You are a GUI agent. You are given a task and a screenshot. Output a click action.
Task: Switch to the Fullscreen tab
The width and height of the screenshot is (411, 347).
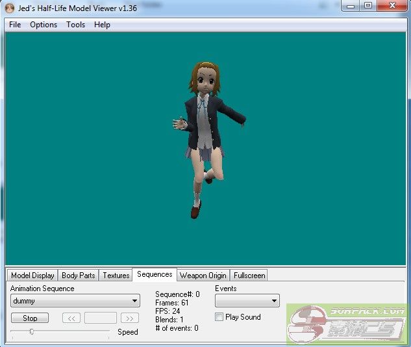tap(249, 276)
